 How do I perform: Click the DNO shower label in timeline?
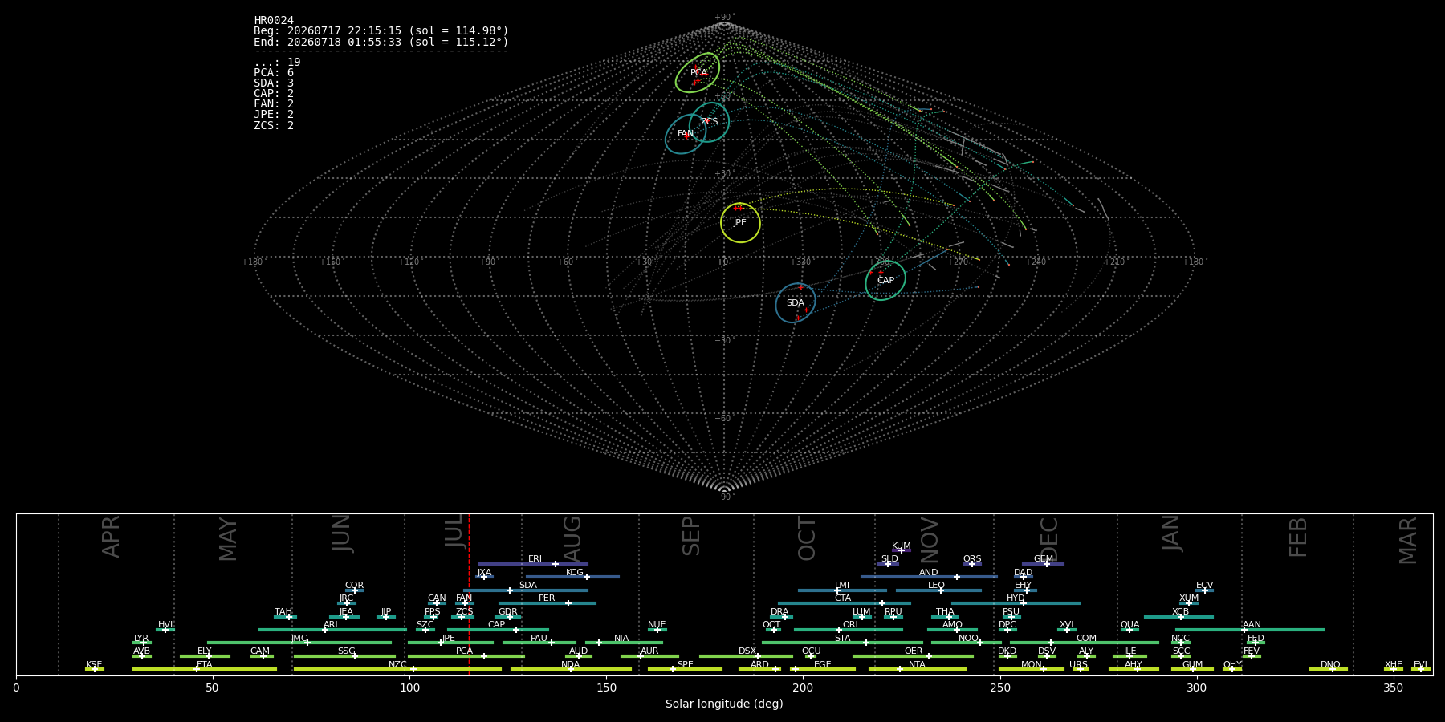1330,665
